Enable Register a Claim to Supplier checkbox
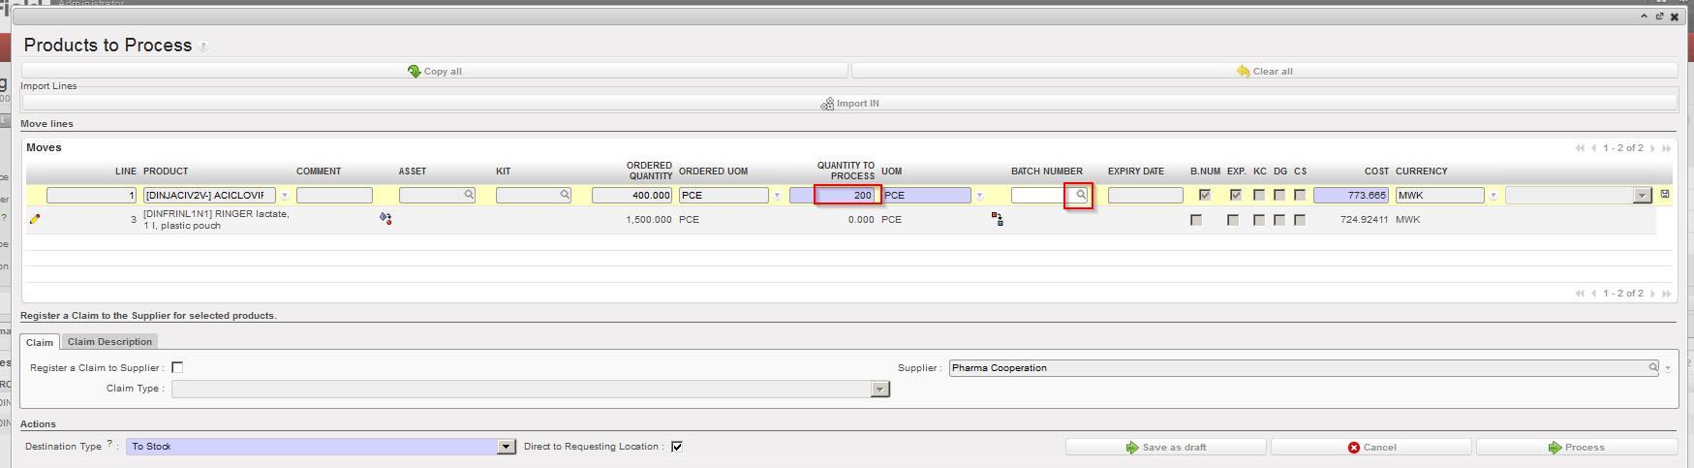1694x468 pixels. [177, 367]
